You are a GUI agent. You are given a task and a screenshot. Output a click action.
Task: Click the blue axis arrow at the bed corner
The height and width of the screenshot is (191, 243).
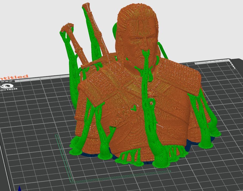click(x=19, y=188)
